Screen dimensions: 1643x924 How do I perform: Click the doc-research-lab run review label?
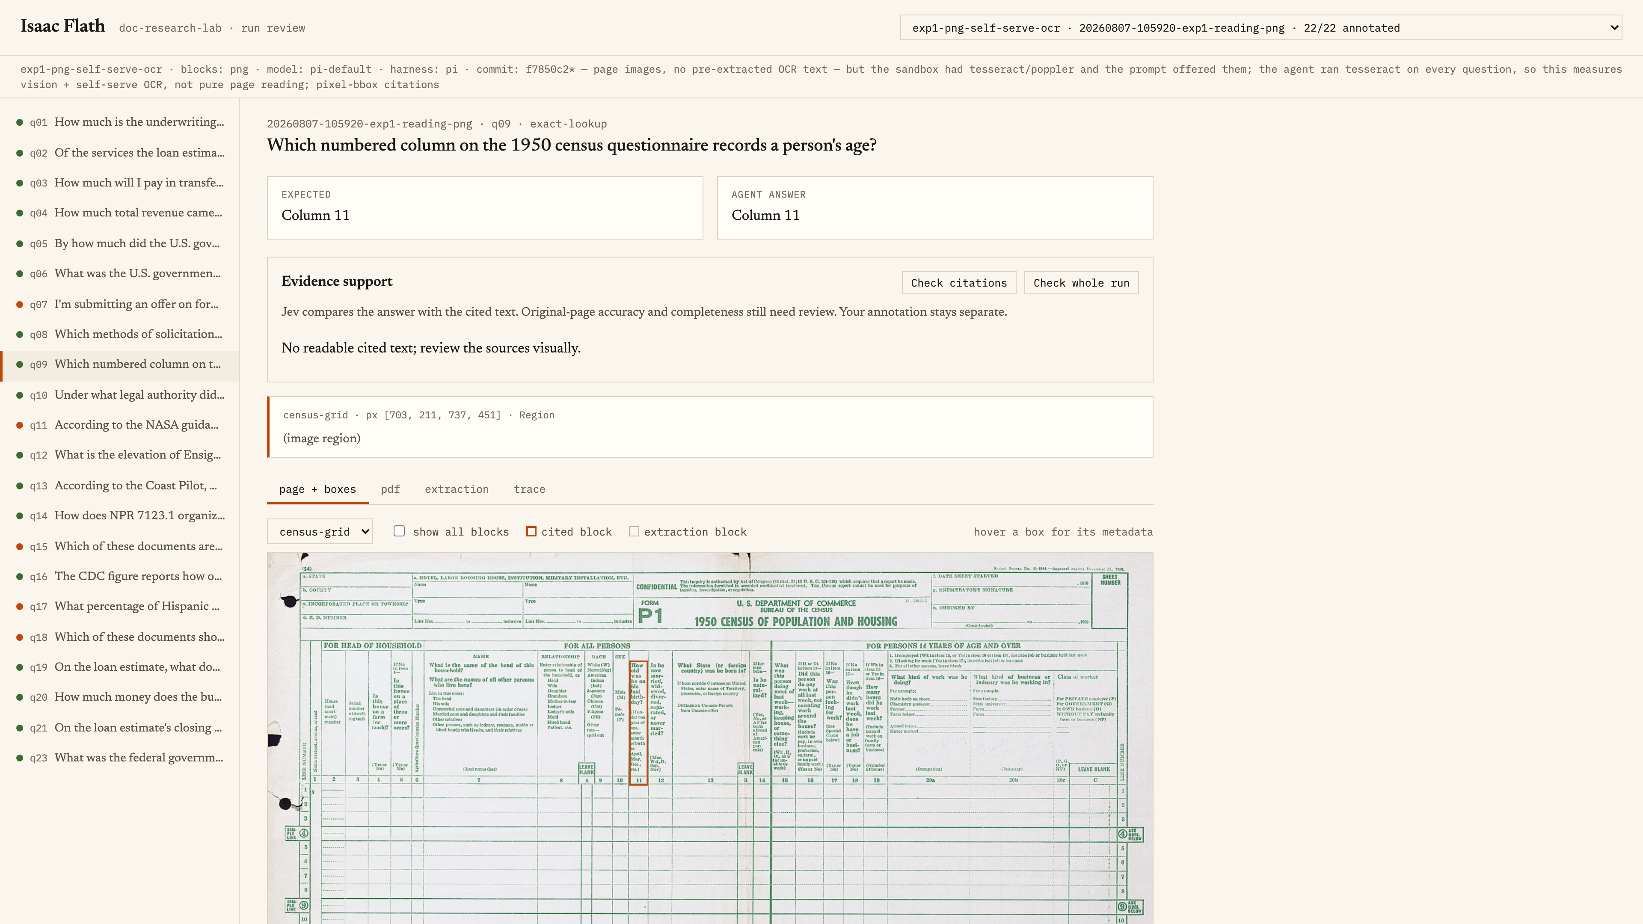coord(212,28)
